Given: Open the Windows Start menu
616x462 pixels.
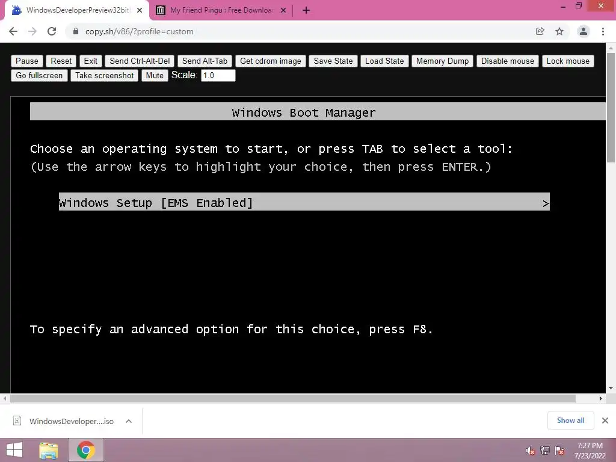Looking at the screenshot, I should click(x=14, y=450).
